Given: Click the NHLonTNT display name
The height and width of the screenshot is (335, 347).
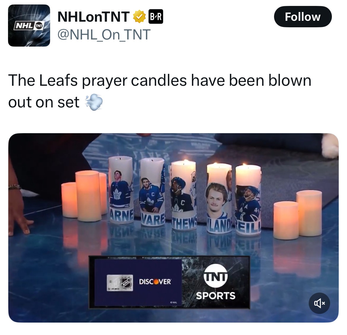Looking at the screenshot, I should point(94,17).
